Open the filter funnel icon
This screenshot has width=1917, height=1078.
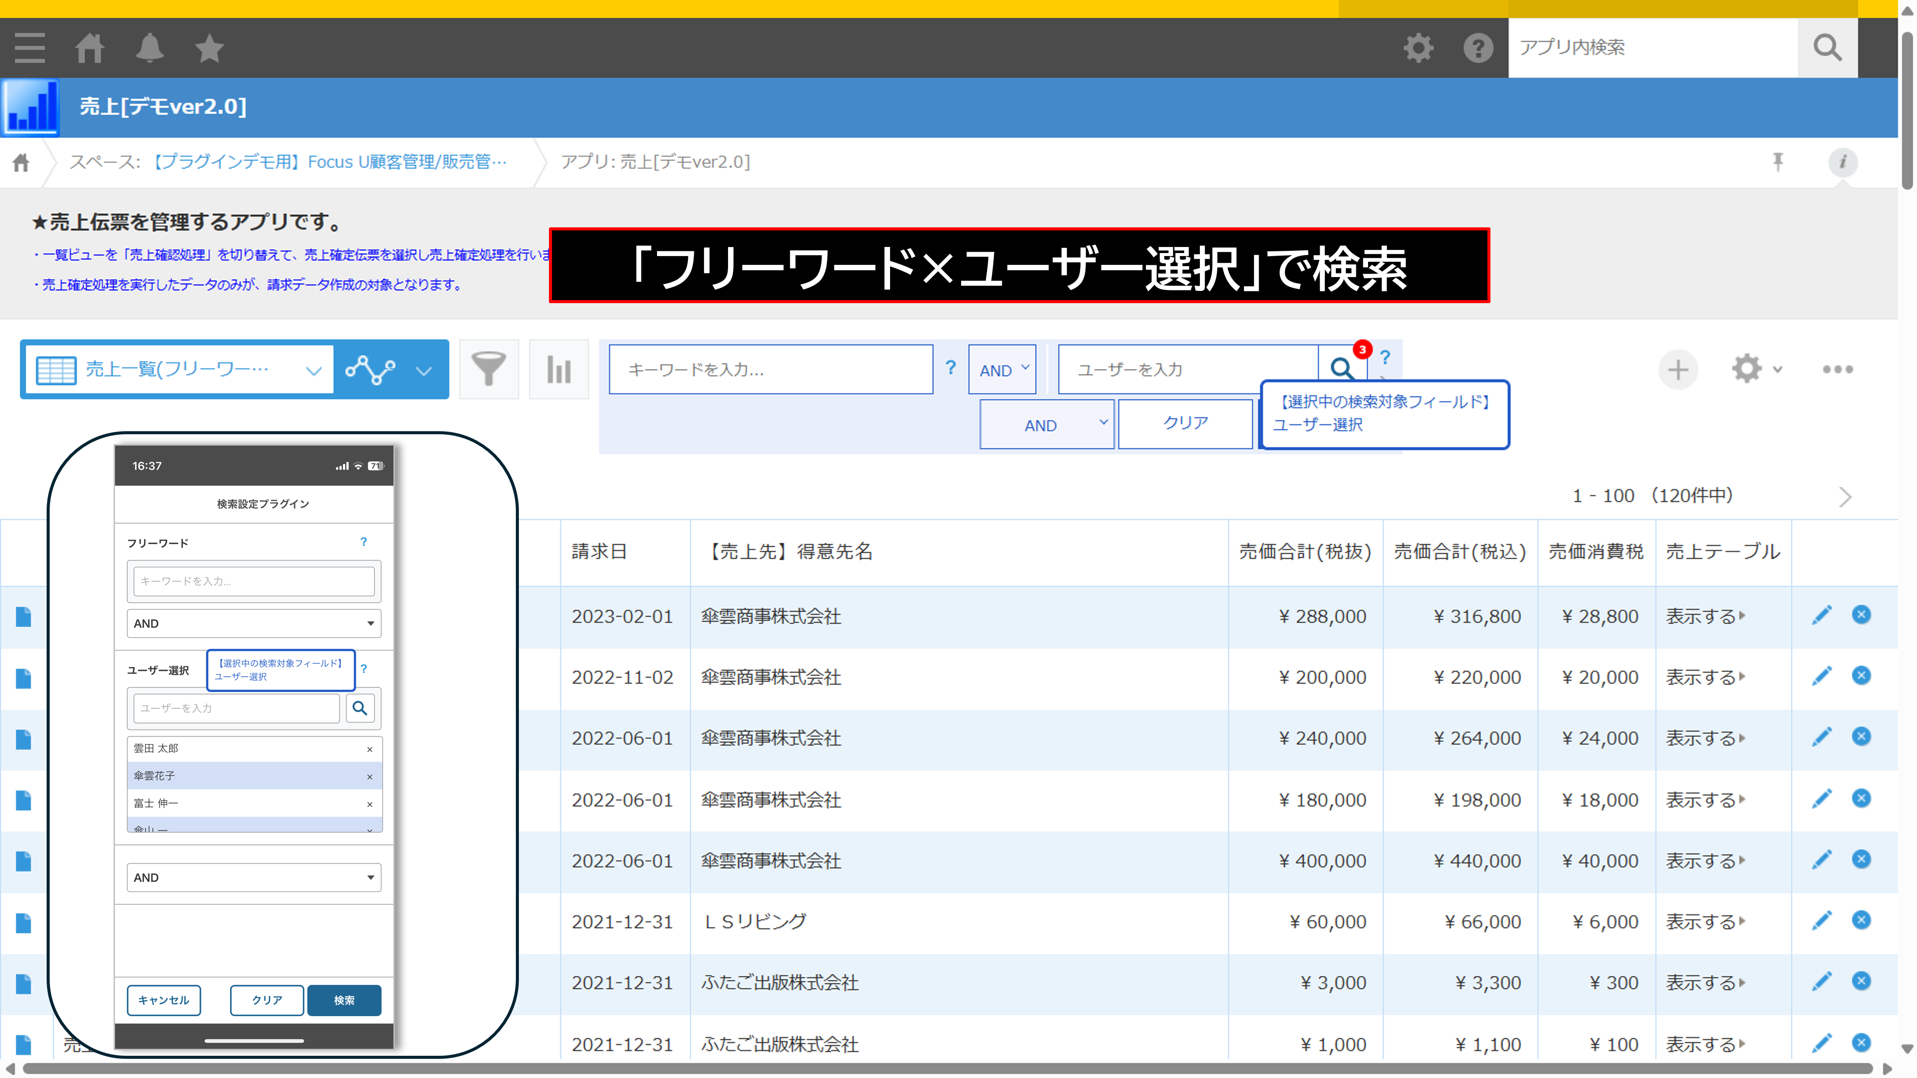tap(489, 369)
